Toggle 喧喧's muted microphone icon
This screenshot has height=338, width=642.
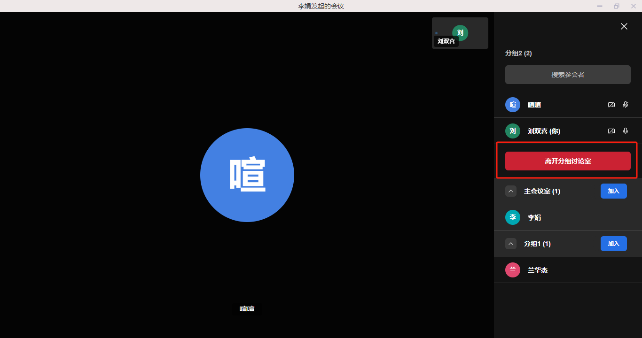point(626,105)
